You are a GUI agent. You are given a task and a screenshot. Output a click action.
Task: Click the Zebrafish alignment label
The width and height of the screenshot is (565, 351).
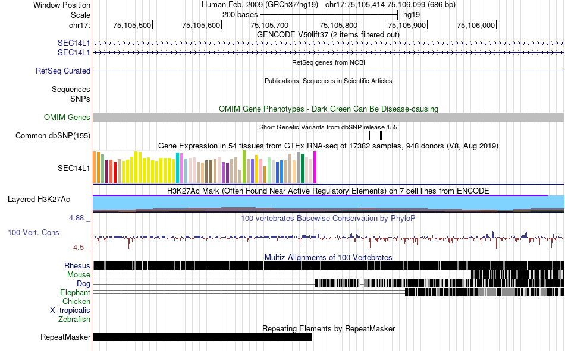coord(74,320)
